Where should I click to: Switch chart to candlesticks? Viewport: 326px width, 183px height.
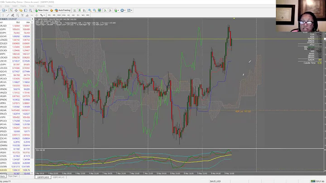tap(79, 10)
